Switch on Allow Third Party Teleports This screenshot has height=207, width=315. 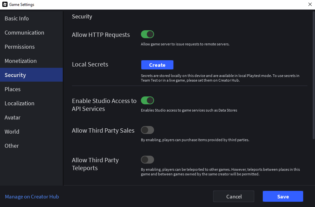click(147, 160)
